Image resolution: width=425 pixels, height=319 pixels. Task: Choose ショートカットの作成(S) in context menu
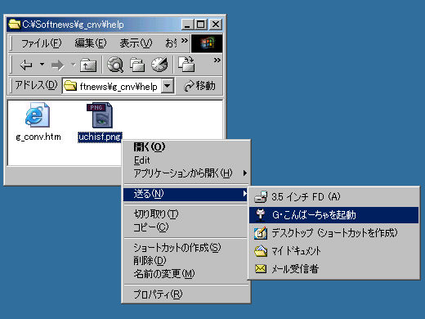pyautogui.click(x=186, y=248)
